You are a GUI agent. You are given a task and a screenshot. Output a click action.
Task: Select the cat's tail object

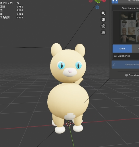click(80, 81)
